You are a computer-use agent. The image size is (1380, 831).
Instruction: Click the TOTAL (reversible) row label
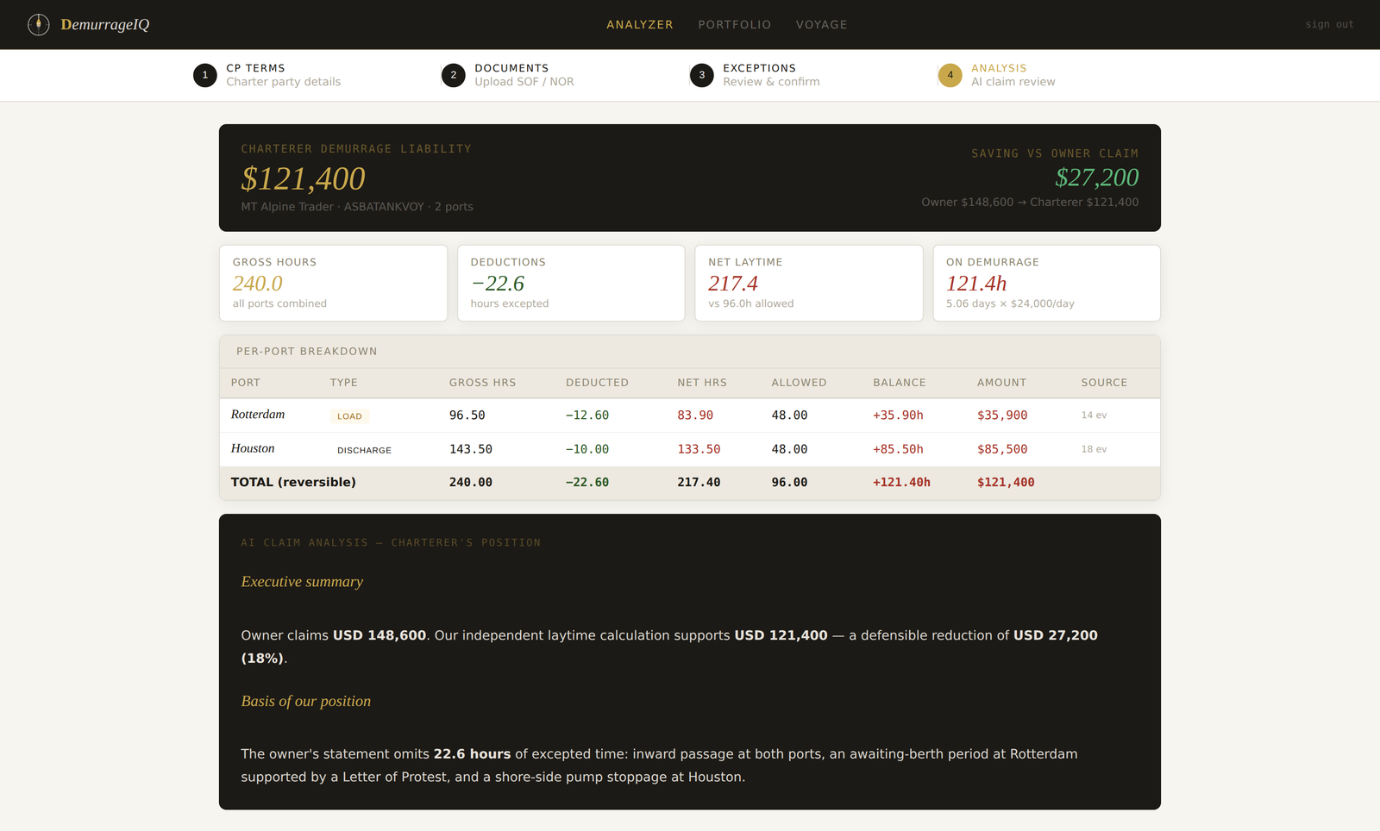[x=293, y=482]
